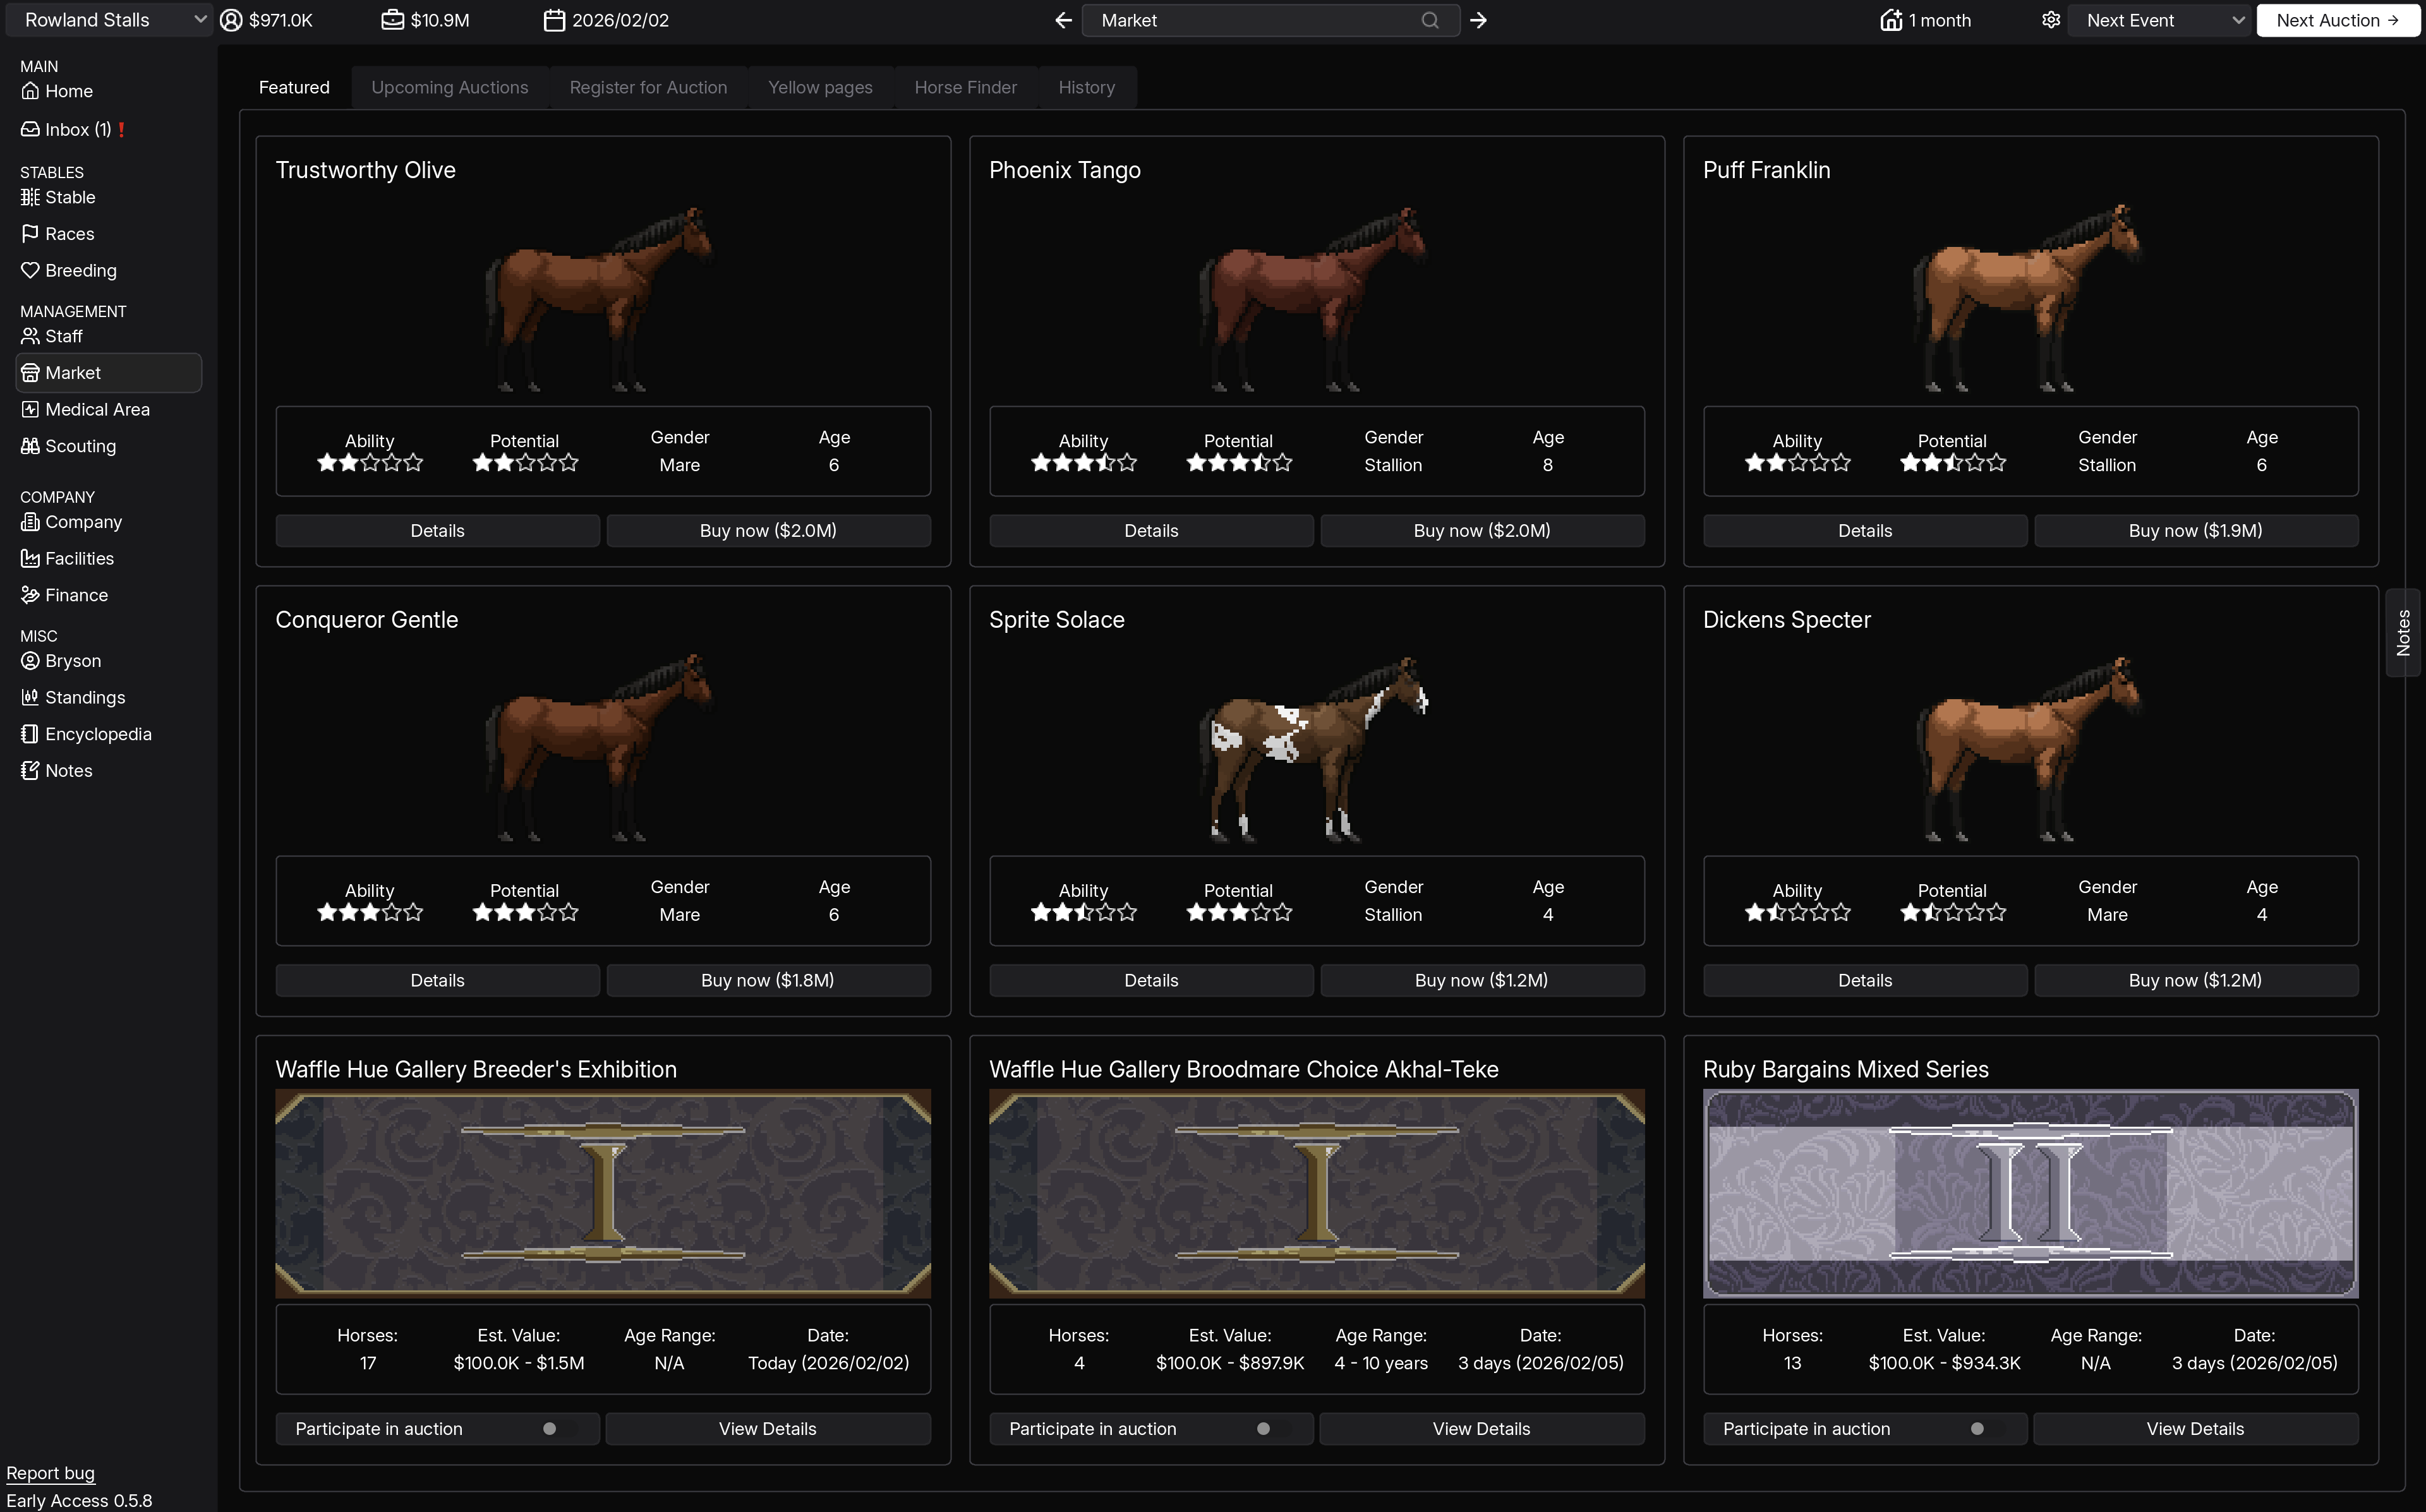The image size is (2426, 1512).
Task: Click the Medical Area icon
Action: 30,409
